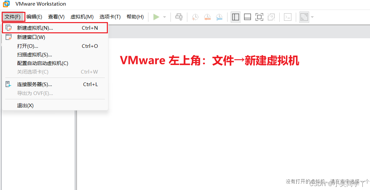Select 配置自动启动虚拟机(C) entry
370x190 pixels.
click(55, 63)
